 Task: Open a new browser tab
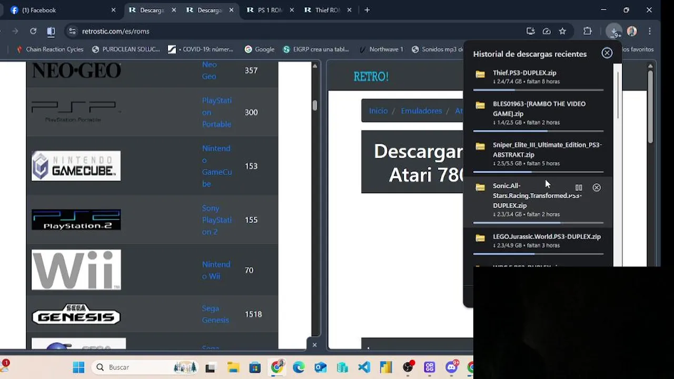(x=367, y=10)
